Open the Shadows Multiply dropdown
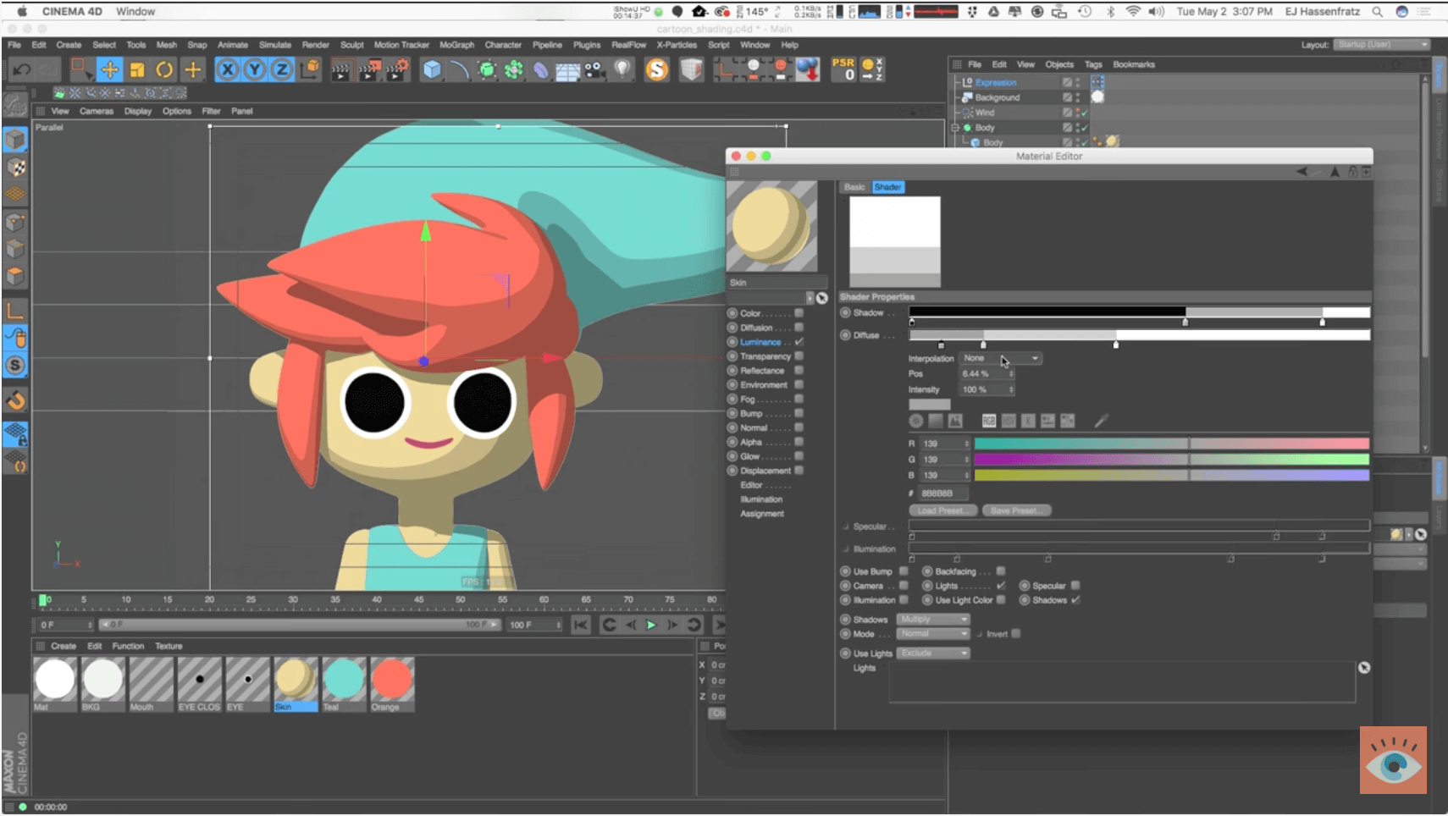This screenshot has height=816, width=1448. pos(933,620)
